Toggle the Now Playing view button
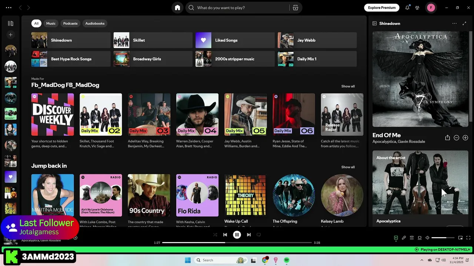The image size is (474, 266). point(396,238)
